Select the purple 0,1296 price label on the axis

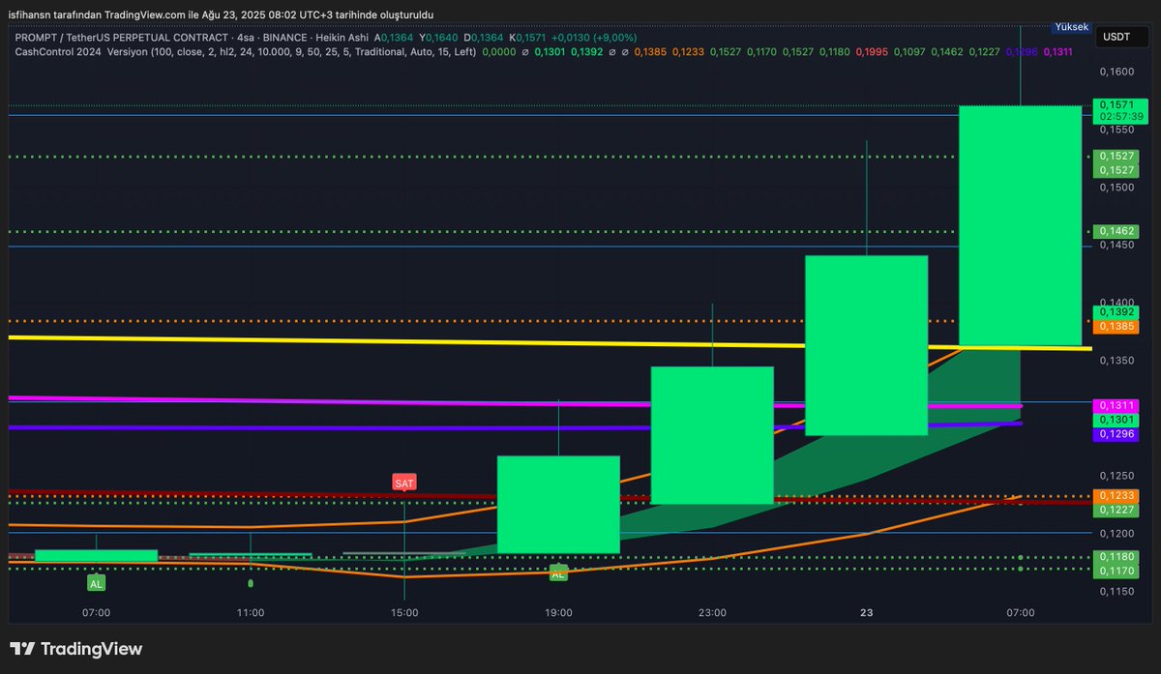click(1115, 435)
